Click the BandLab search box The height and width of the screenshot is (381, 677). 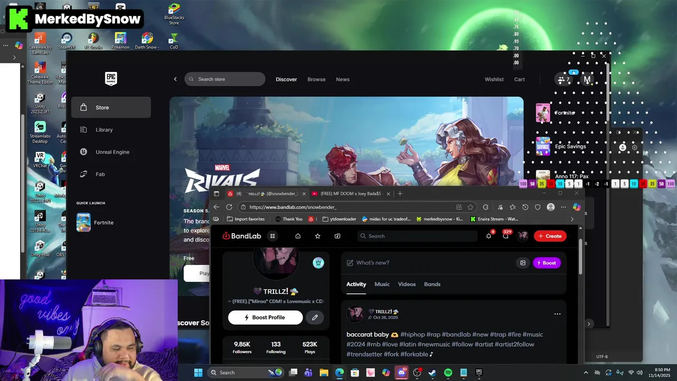417,236
